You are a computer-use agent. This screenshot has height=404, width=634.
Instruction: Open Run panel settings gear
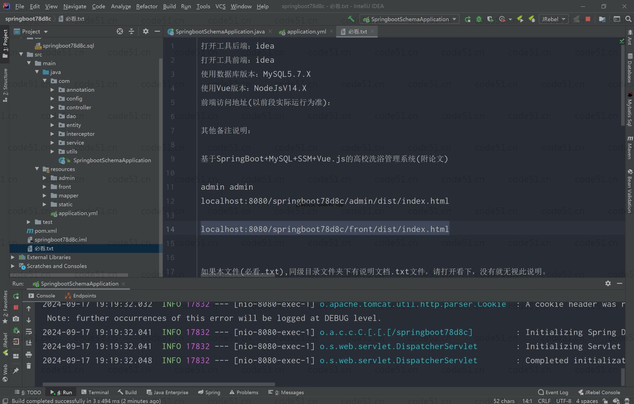(608, 283)
